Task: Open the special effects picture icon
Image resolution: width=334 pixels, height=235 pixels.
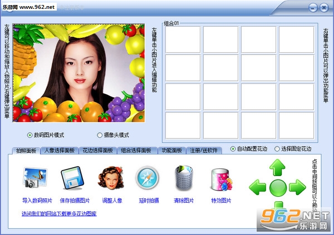Action: [x=221, y=179]
